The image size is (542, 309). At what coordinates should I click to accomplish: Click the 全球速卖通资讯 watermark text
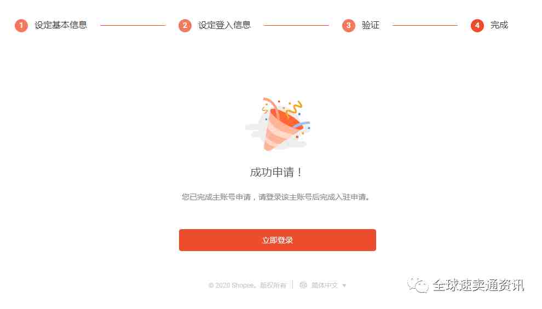point(478,285)
